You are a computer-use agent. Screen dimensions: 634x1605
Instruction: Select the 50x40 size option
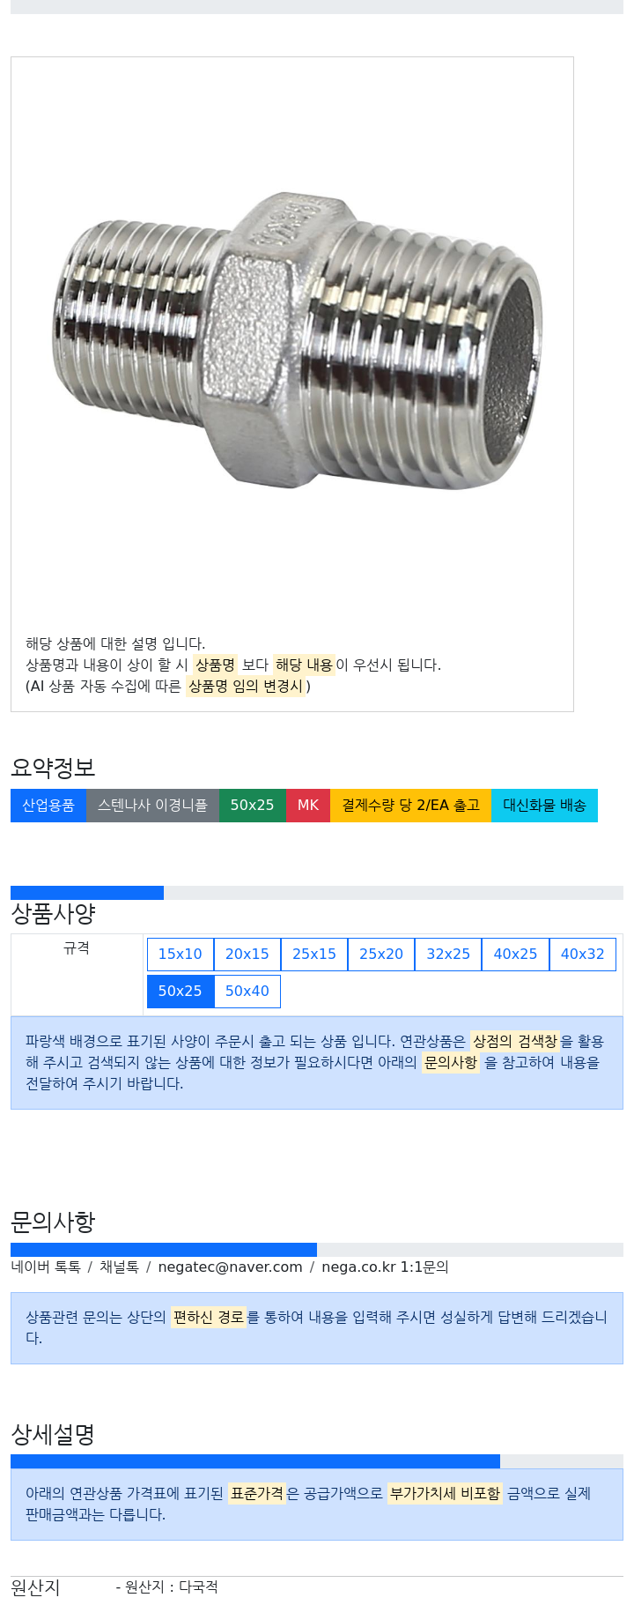[247, 991]
